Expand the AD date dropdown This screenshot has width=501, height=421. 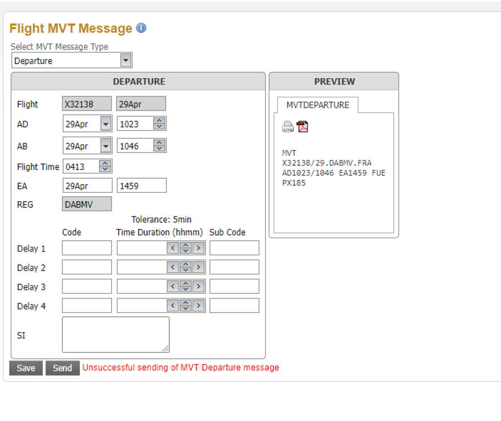pos(106,124)
